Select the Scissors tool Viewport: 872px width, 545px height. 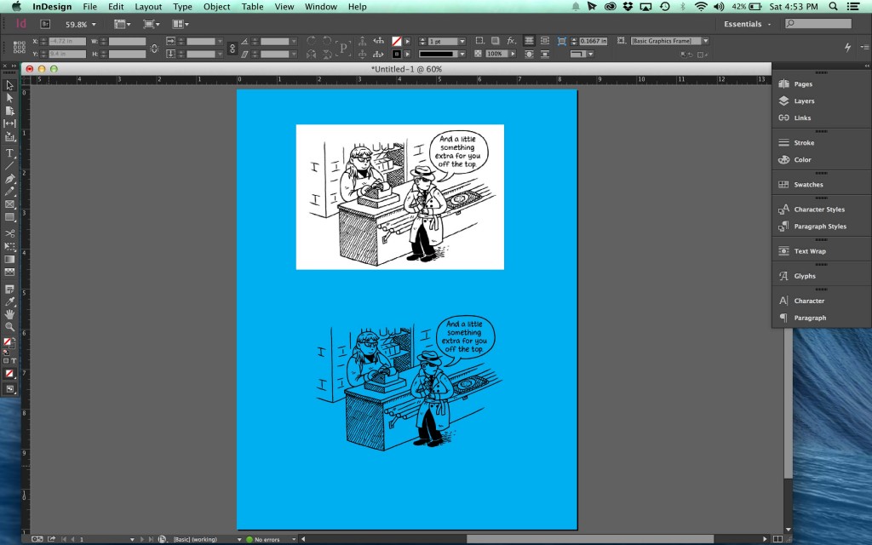(x=9, y=233)
